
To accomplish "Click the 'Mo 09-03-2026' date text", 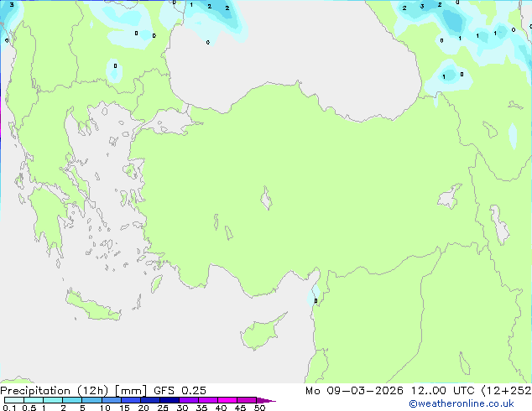I will point(354,391).
